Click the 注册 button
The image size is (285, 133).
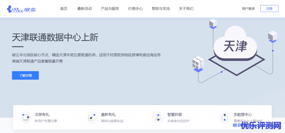[269, 9]
